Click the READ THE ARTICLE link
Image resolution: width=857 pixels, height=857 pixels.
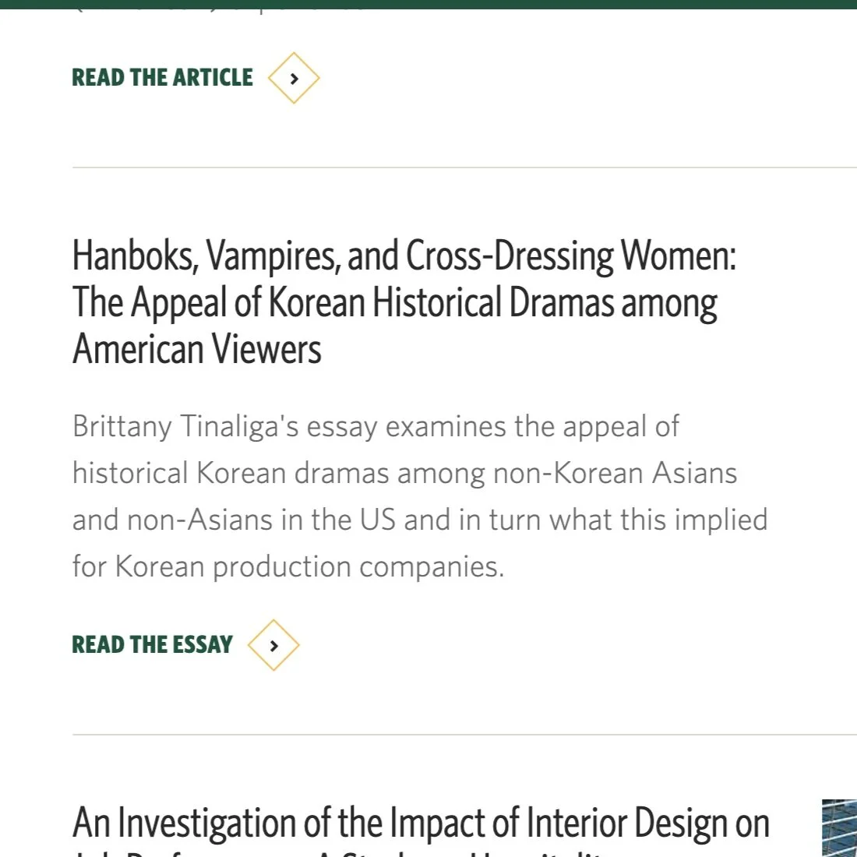[162, 78]
